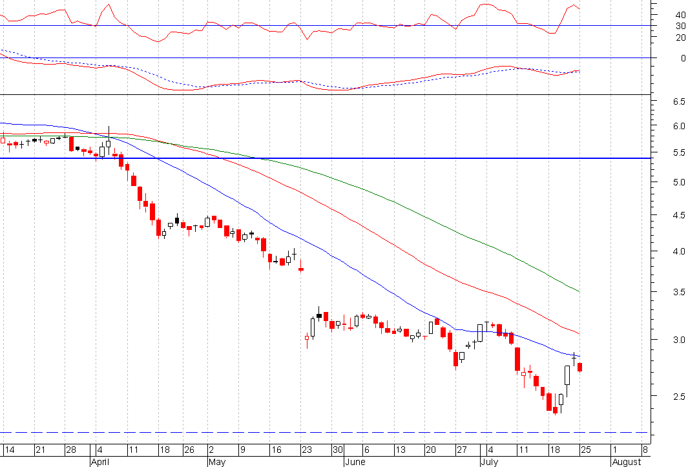
Task: Click the June month label
Action: pos(355,462)
